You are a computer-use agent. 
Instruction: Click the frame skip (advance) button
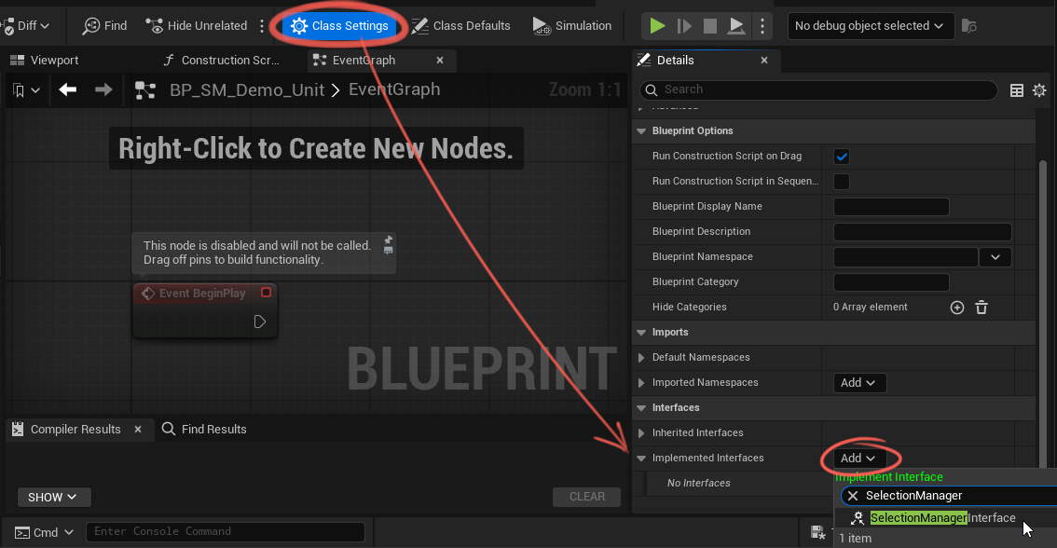pyautogui.click(x=684, y=26)
